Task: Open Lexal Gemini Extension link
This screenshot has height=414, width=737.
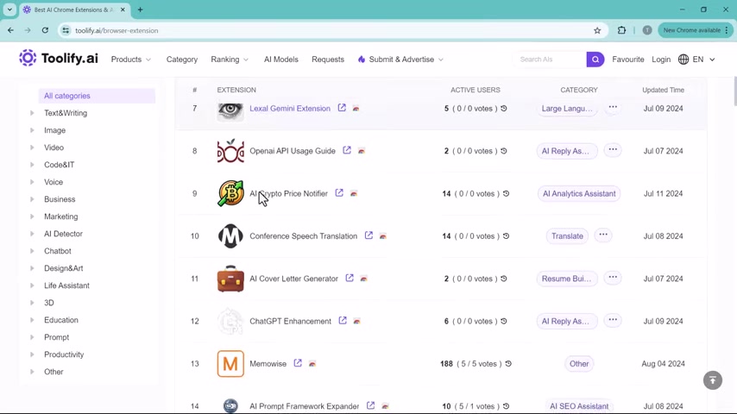Action: coord(290,109)
